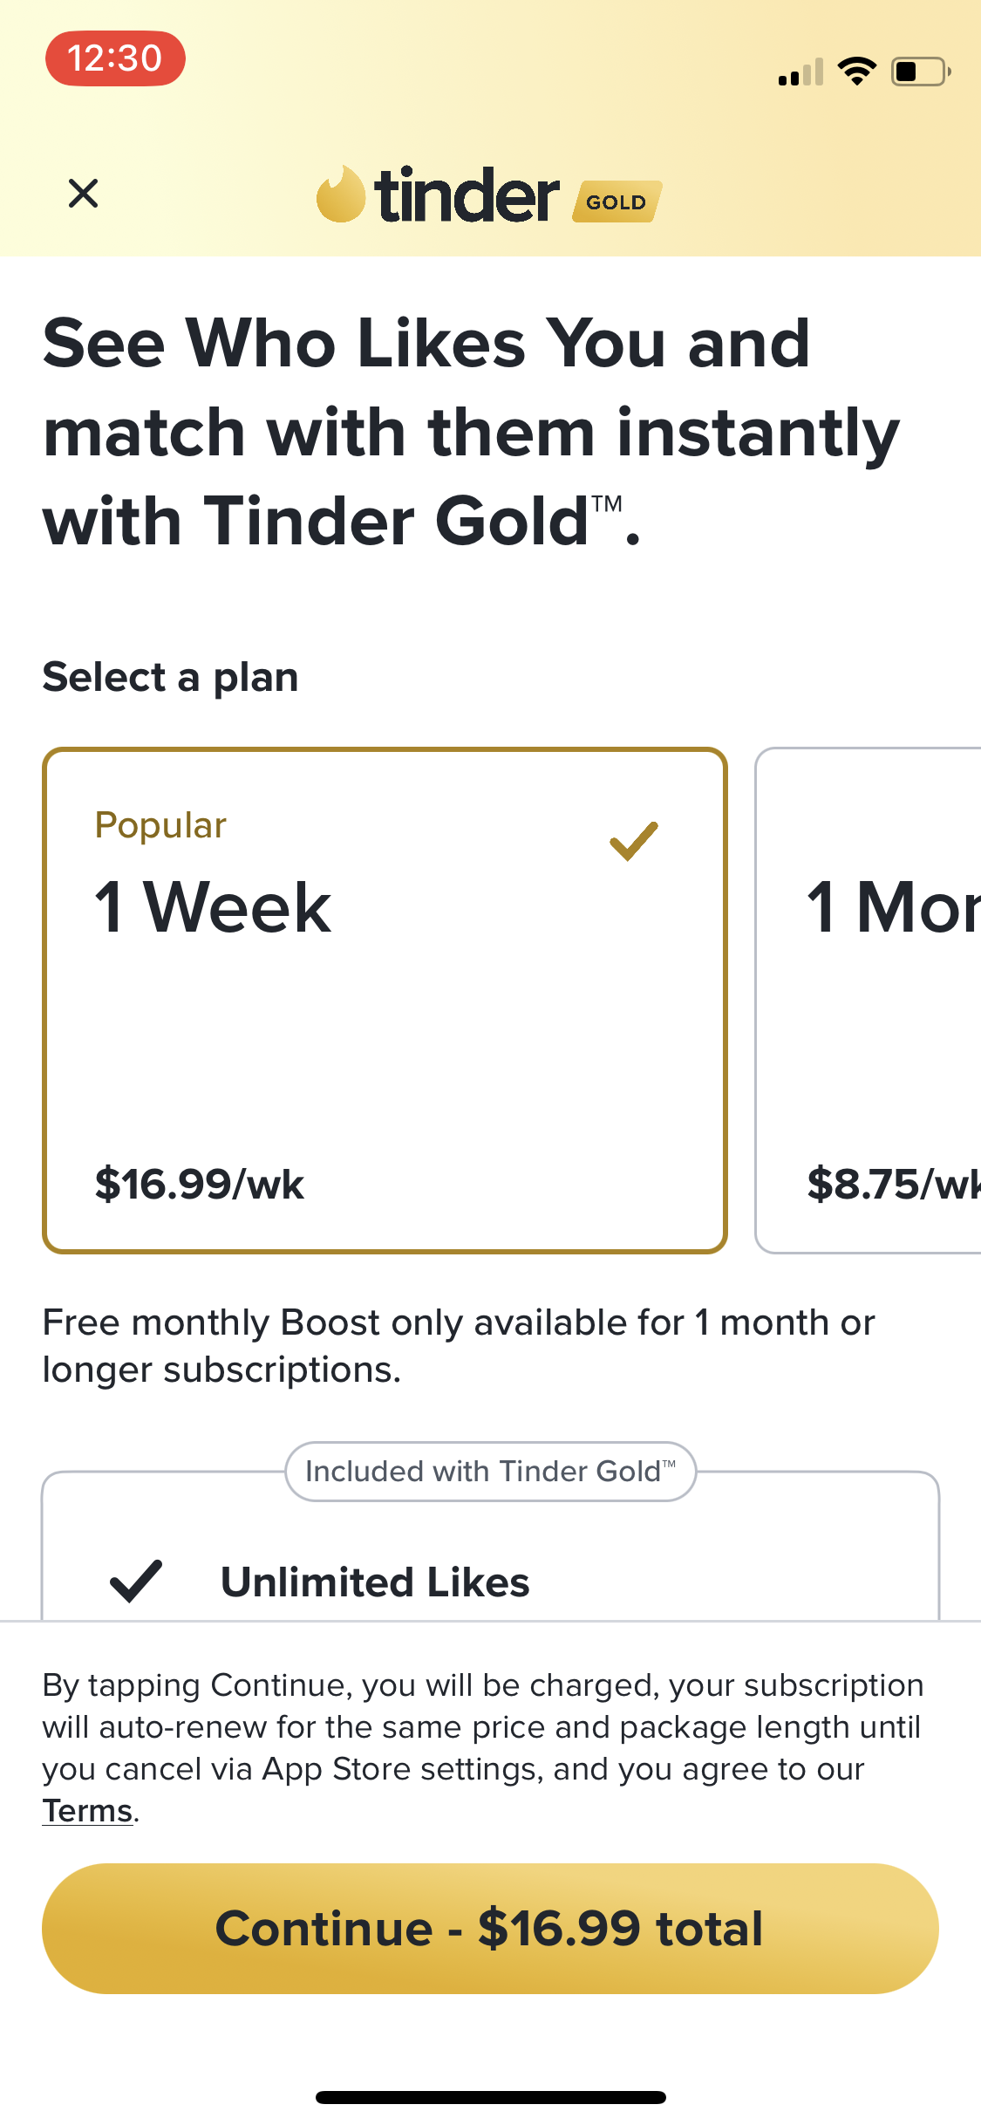Tap the cellular signal bars icon

click(x=800, y=73)
